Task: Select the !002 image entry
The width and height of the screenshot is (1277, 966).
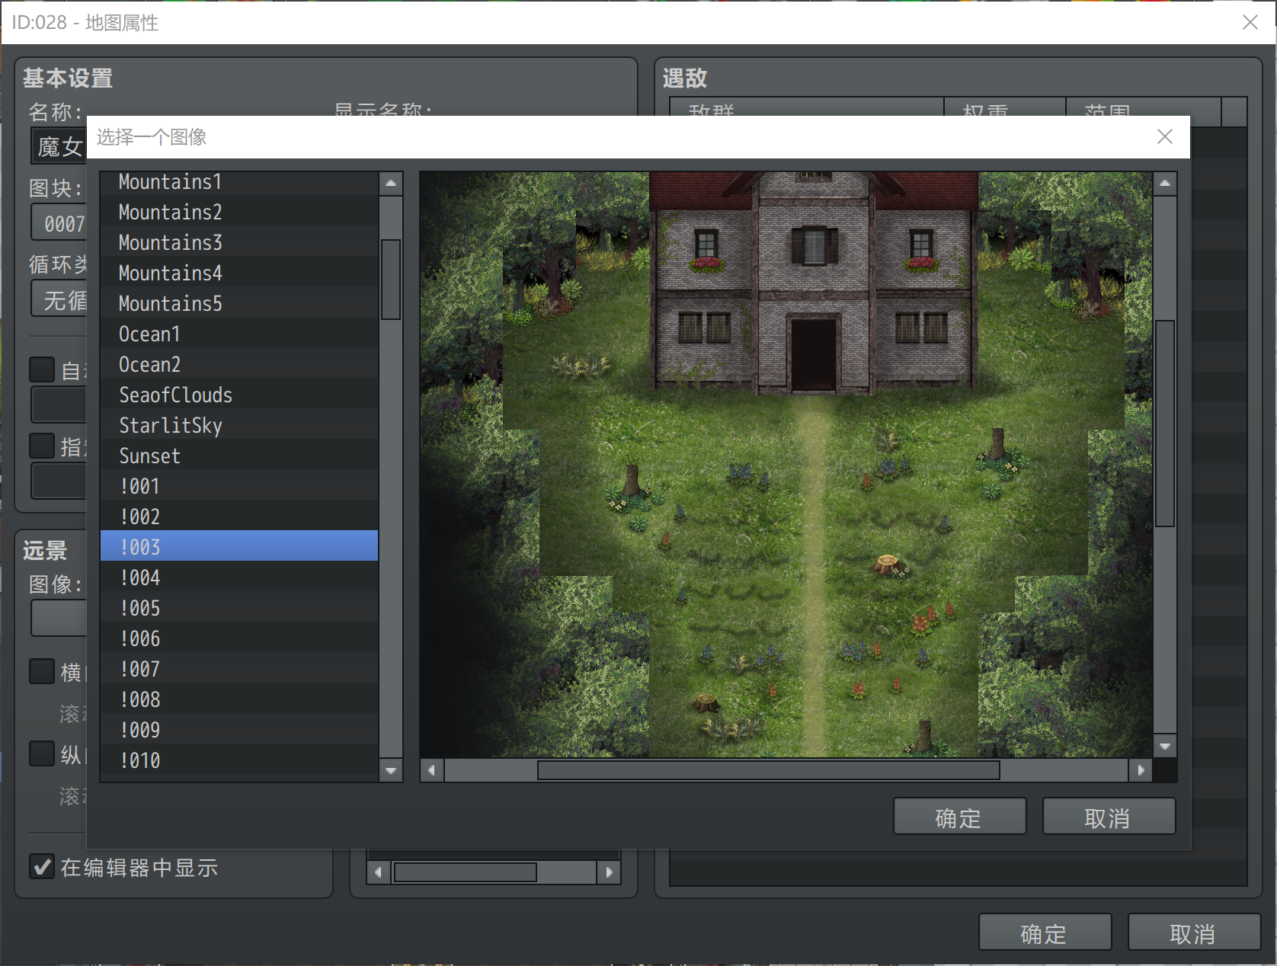Action: [x=239, y=517]
